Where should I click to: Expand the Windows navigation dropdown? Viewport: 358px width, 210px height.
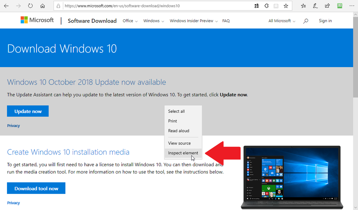pos(153,21)
